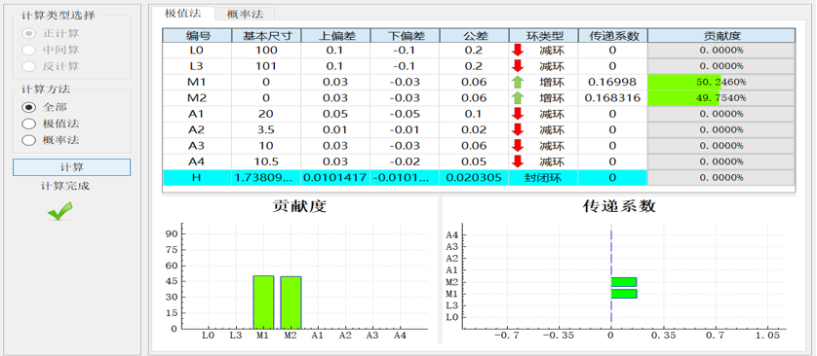Viewport: 817px width, 356px height.
Task: Select the M2 row label cell
Action: coord(198,97)
